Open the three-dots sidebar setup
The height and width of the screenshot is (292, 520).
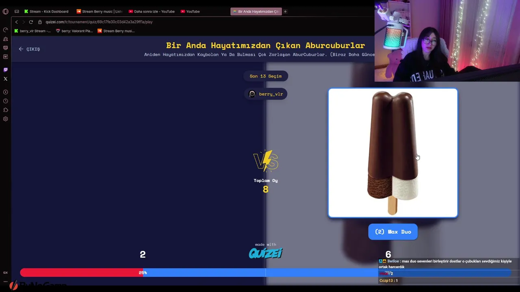tap(5, 281)
